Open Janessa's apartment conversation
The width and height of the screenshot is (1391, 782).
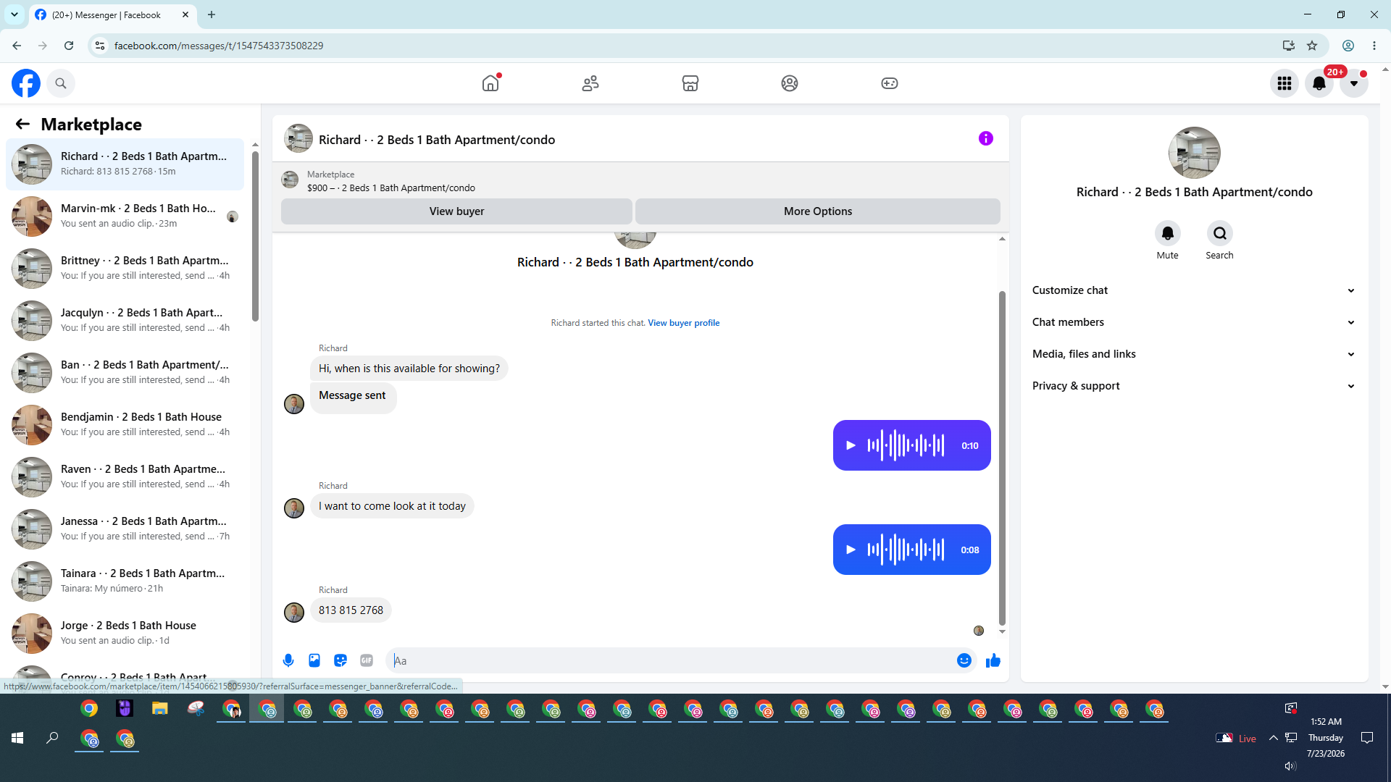(x=125, y=529)
